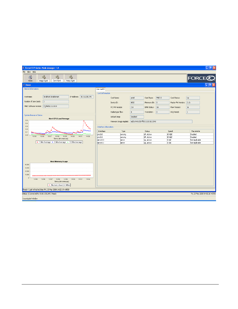The image size is (238, 309).
Task: Open the Help menu
Action: (34, 72)
